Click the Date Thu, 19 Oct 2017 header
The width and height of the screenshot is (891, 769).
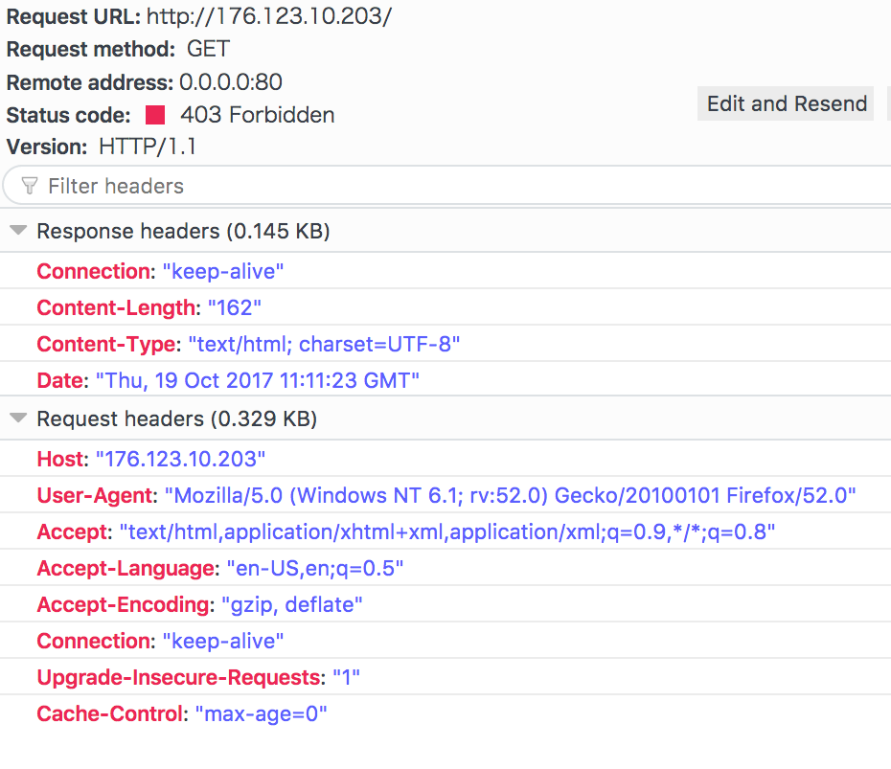click(x=445, y=380)
